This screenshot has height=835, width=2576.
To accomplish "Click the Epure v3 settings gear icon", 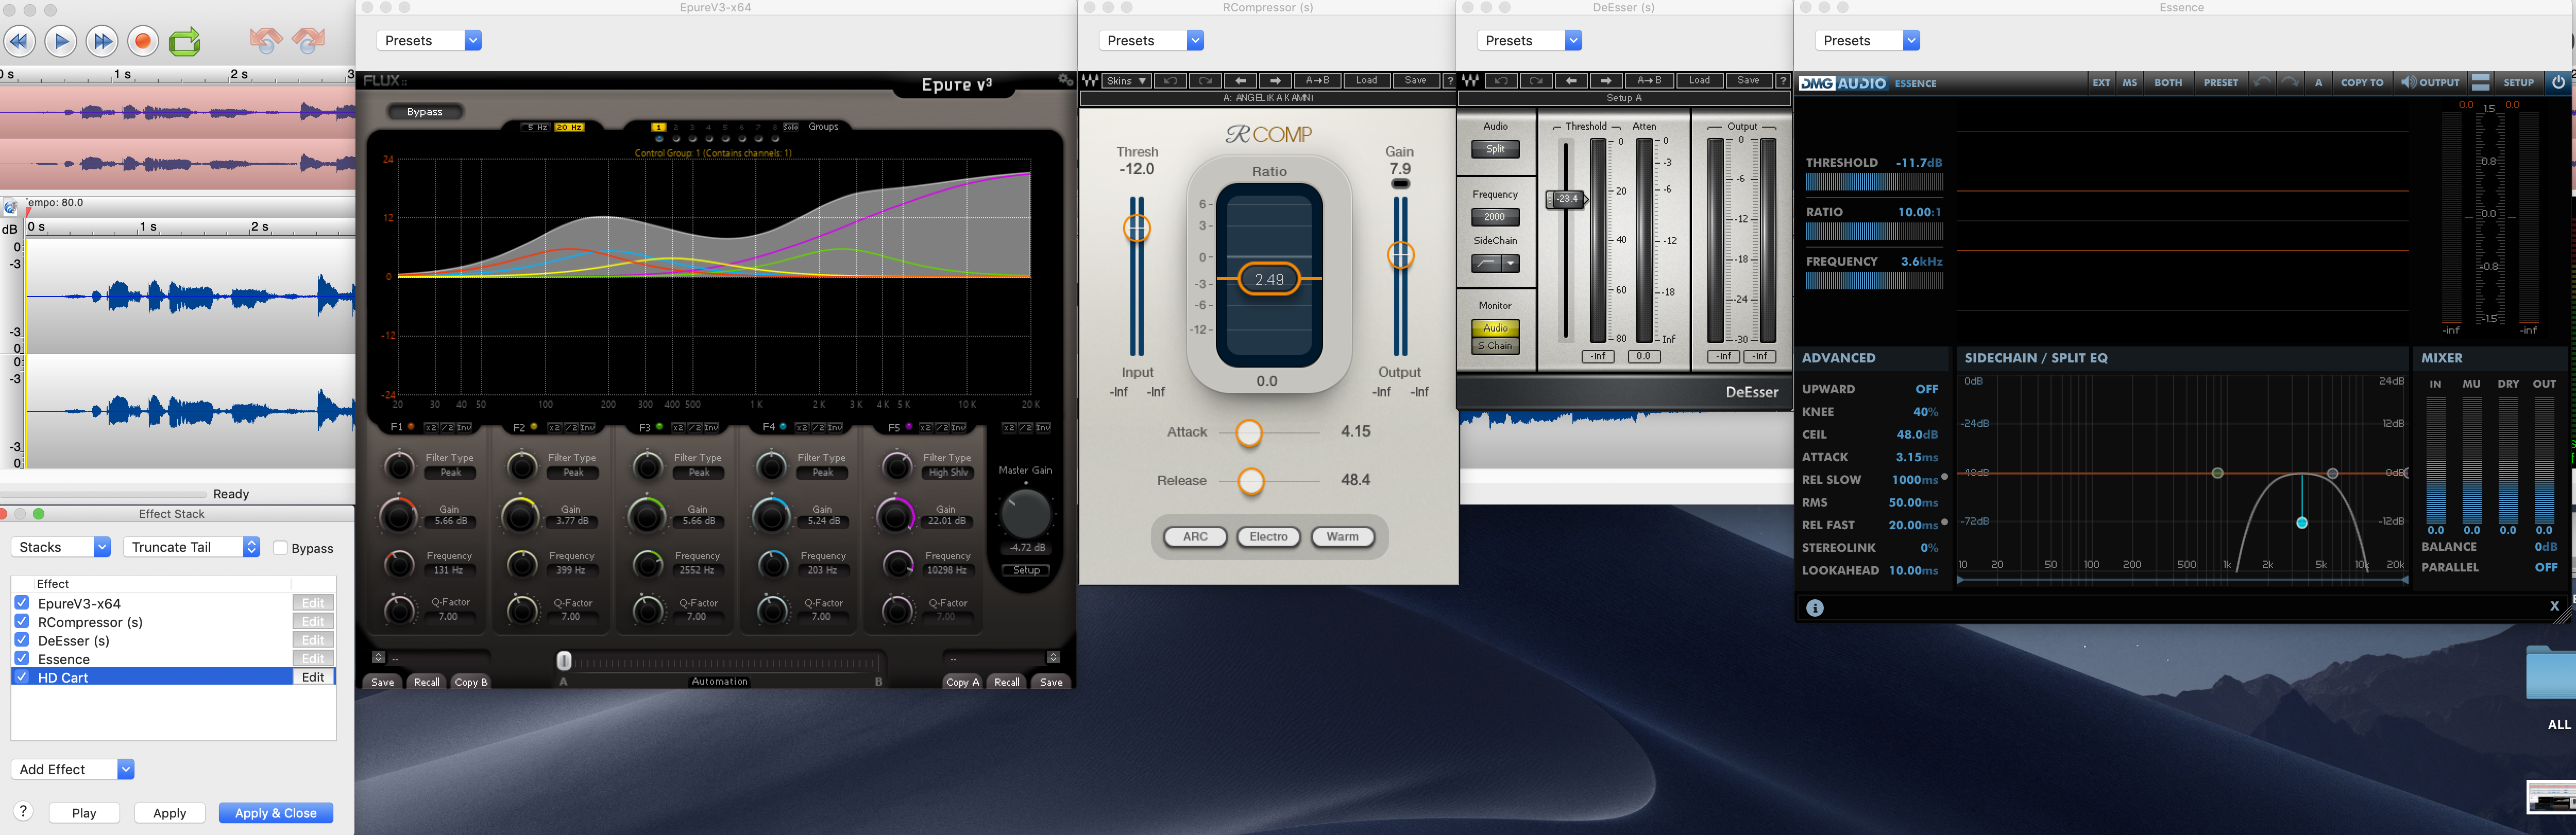I will point(1065,80).
